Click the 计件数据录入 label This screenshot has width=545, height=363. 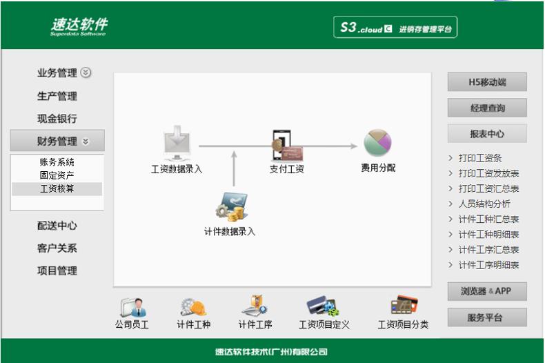[x=230, y=232]
